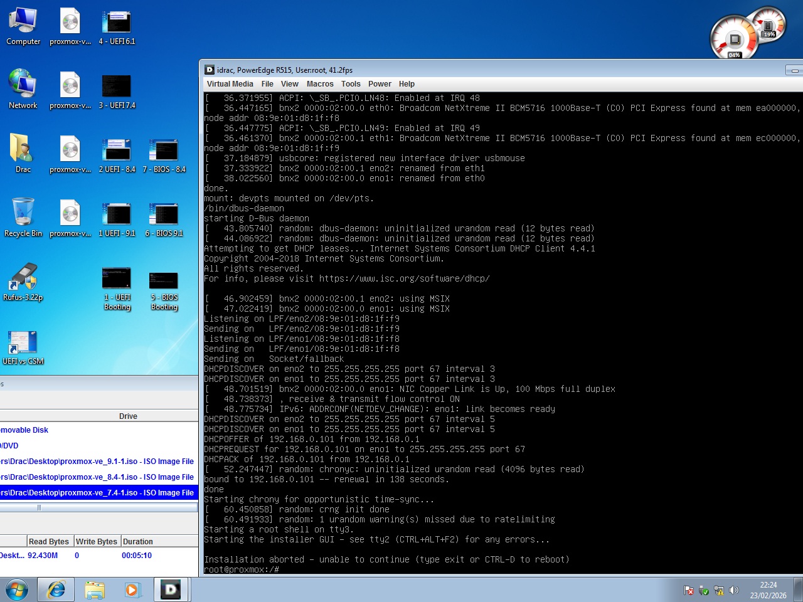This screenshot has height=602, width=803.
Task: Click the Action Center flag tray icon
Action: [x=689, y=590]
